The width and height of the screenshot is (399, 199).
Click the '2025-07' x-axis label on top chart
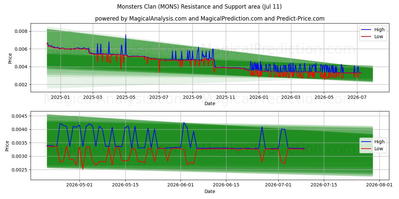(159, 97)
